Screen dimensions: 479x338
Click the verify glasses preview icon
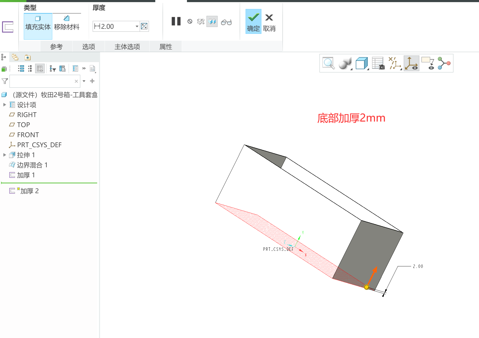click(226, 22)
